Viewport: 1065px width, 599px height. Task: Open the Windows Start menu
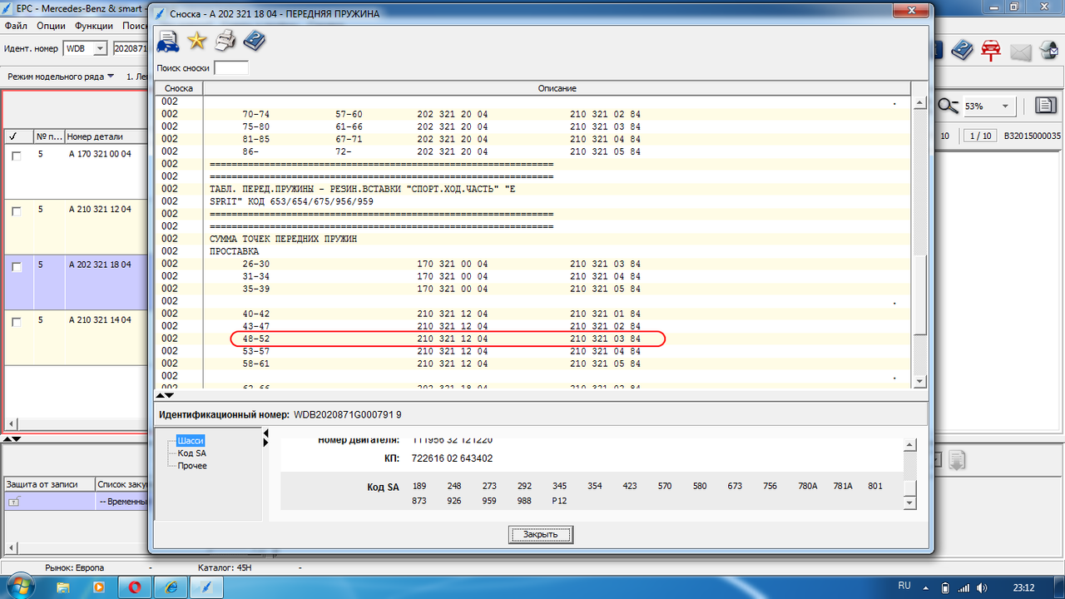click(22, 587)
